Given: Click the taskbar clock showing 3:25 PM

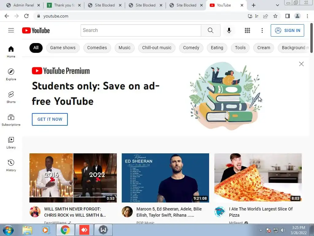Looking at the screenshot, I should pos(299,230).
